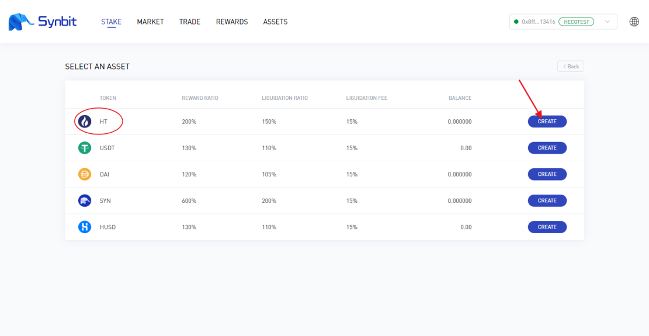Click CREATE for the DAI token
Screen dimensions: 649x336
[x=547, y=174]
